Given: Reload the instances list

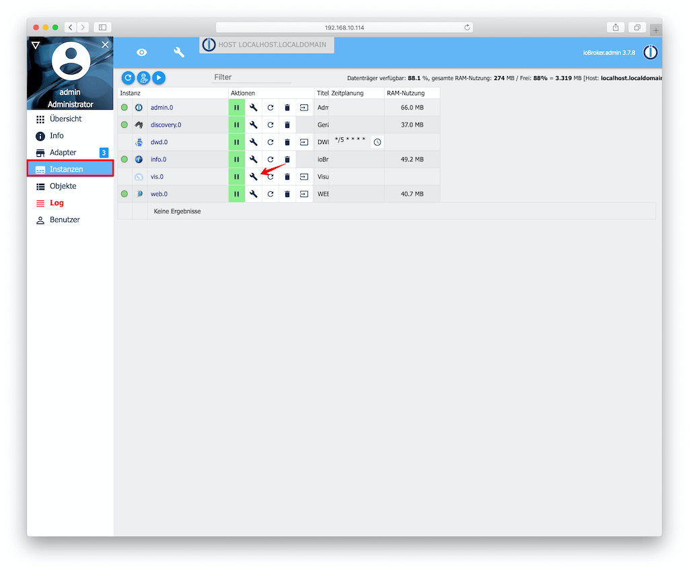Looking at the screenshot, I should (x=128, y=78).
